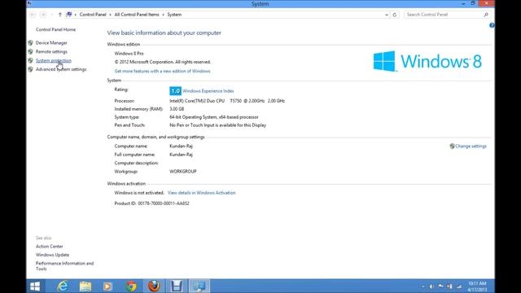Click All Control Panel Items breadcrumb
521x293 pixels.
click(x=137, y=15)
